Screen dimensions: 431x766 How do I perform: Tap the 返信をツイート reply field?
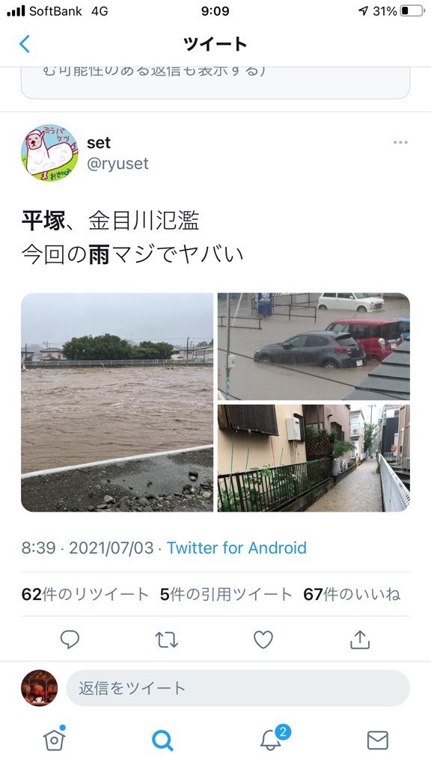click(237, 688)
